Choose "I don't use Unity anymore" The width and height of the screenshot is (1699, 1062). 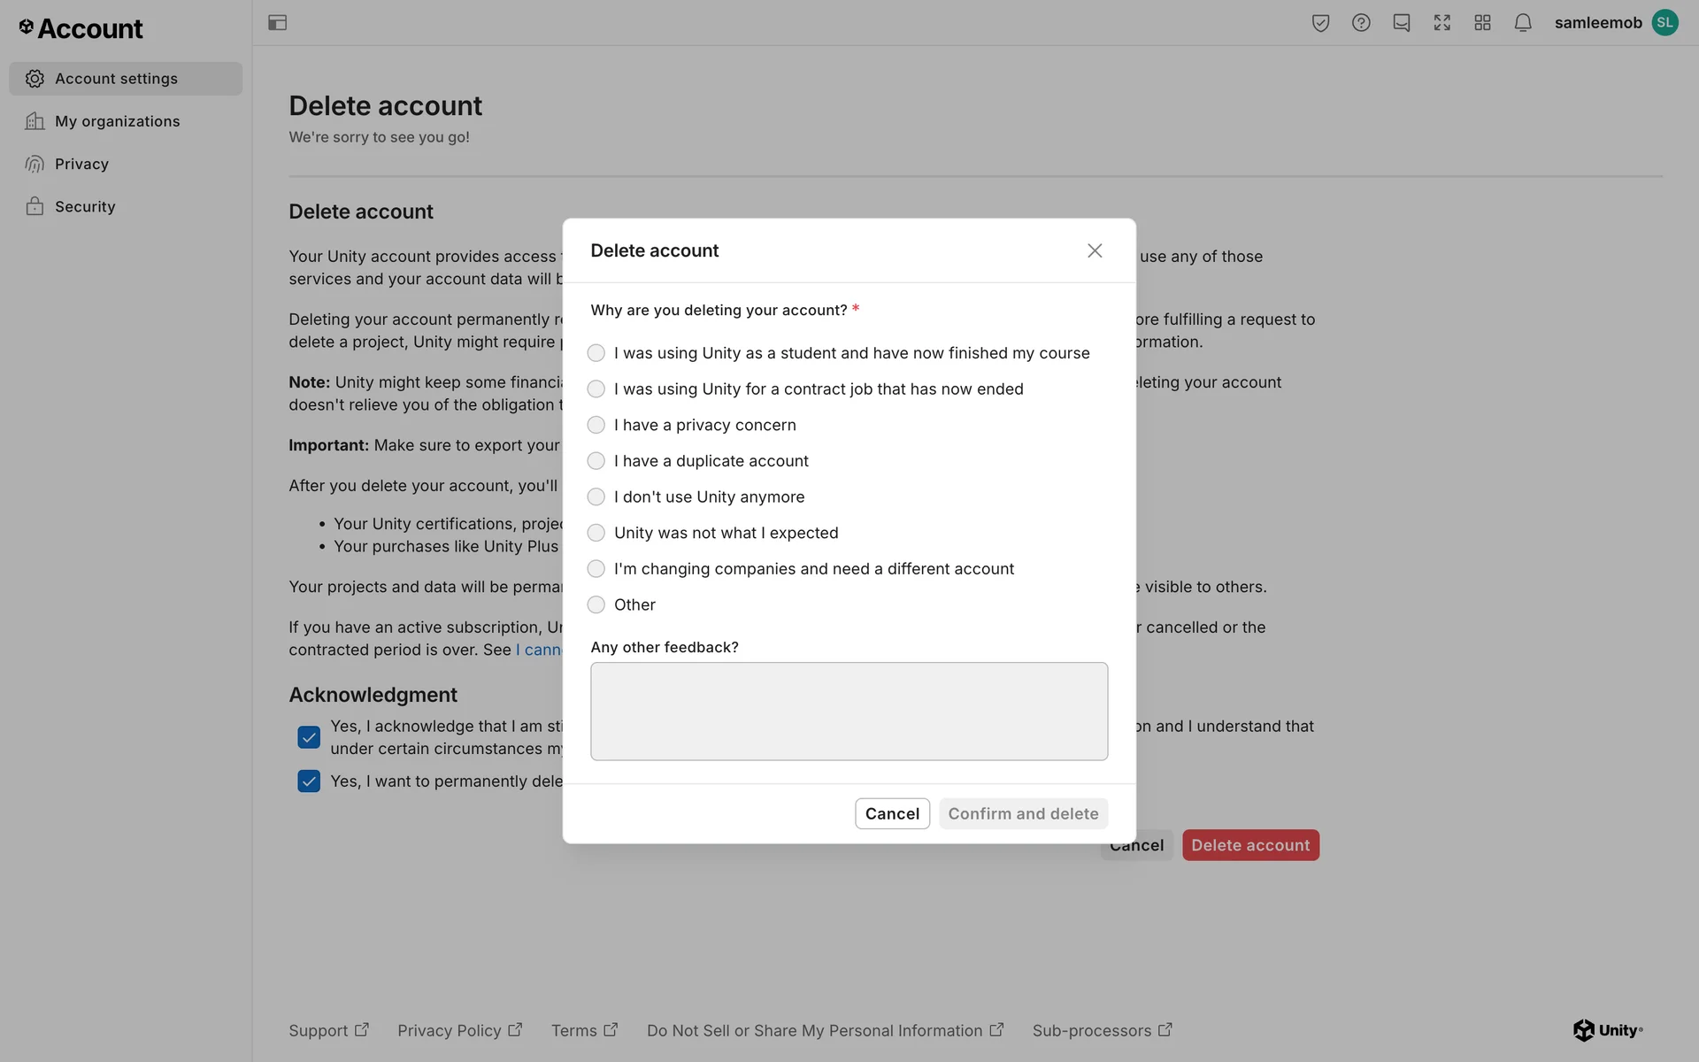click(x=596, y=497)
